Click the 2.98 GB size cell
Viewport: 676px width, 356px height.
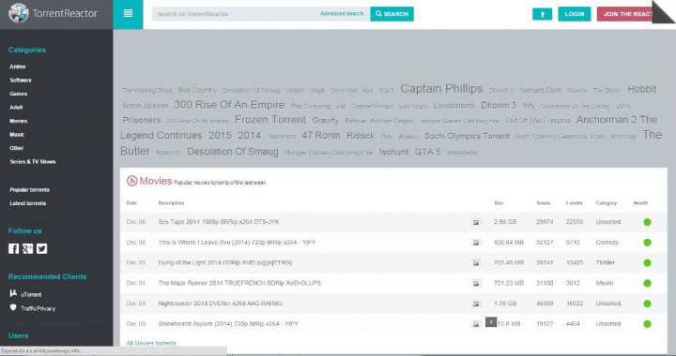(505, 222)
